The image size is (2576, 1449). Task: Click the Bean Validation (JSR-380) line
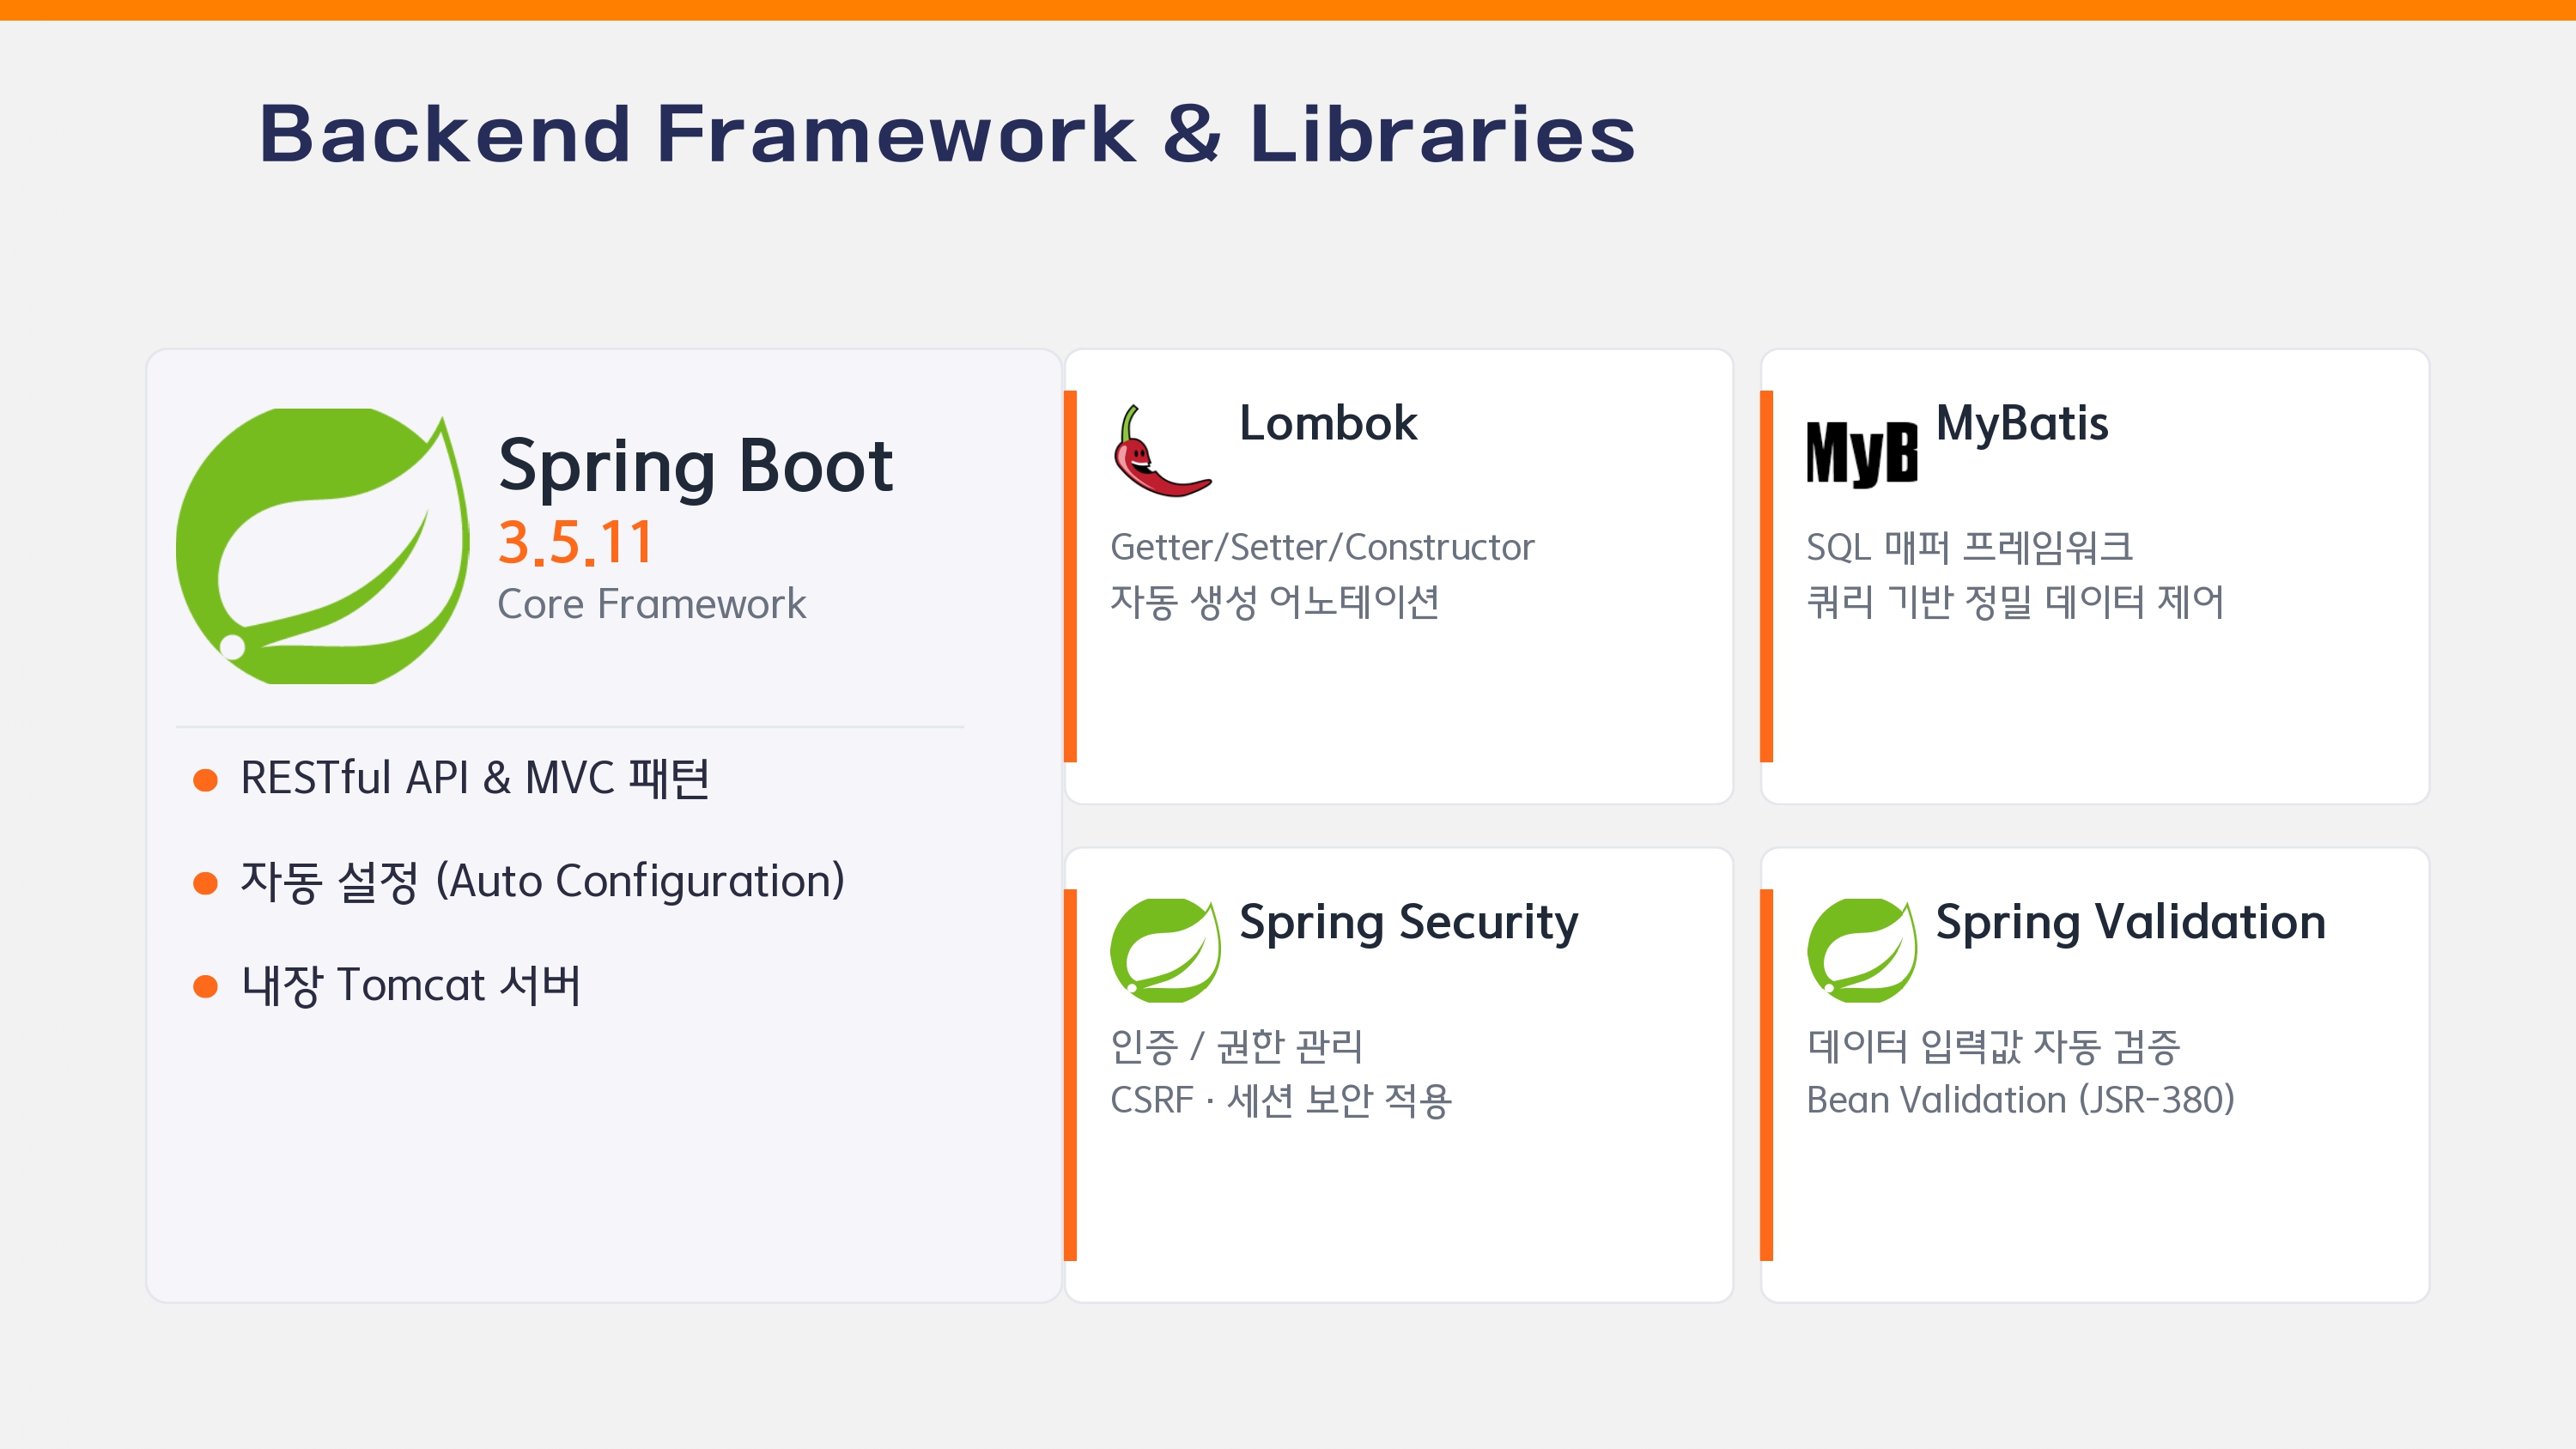coord(2021,1100)
